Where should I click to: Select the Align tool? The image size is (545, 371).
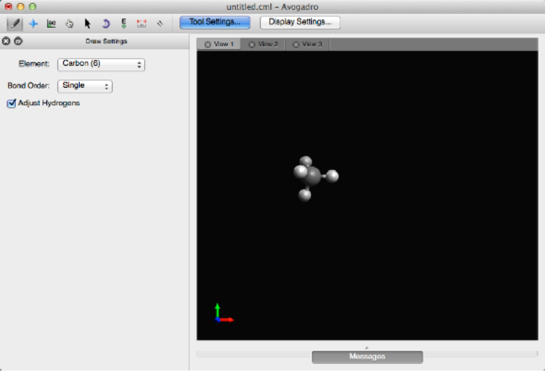(160, 23)
